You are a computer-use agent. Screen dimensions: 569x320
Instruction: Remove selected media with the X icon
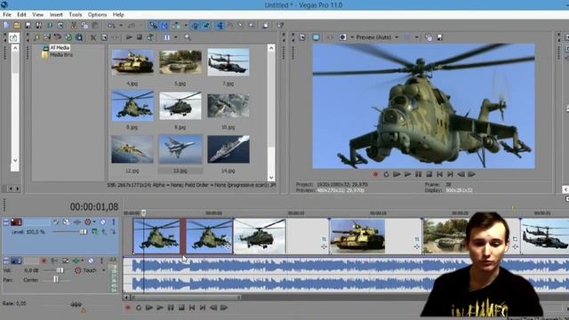point(93,37)
